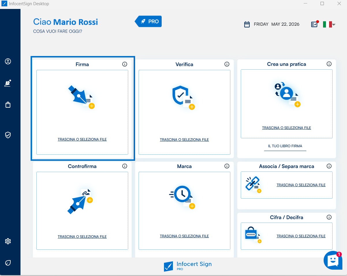Click the PRO badge

pyautogui.click(x=148, y=21)
